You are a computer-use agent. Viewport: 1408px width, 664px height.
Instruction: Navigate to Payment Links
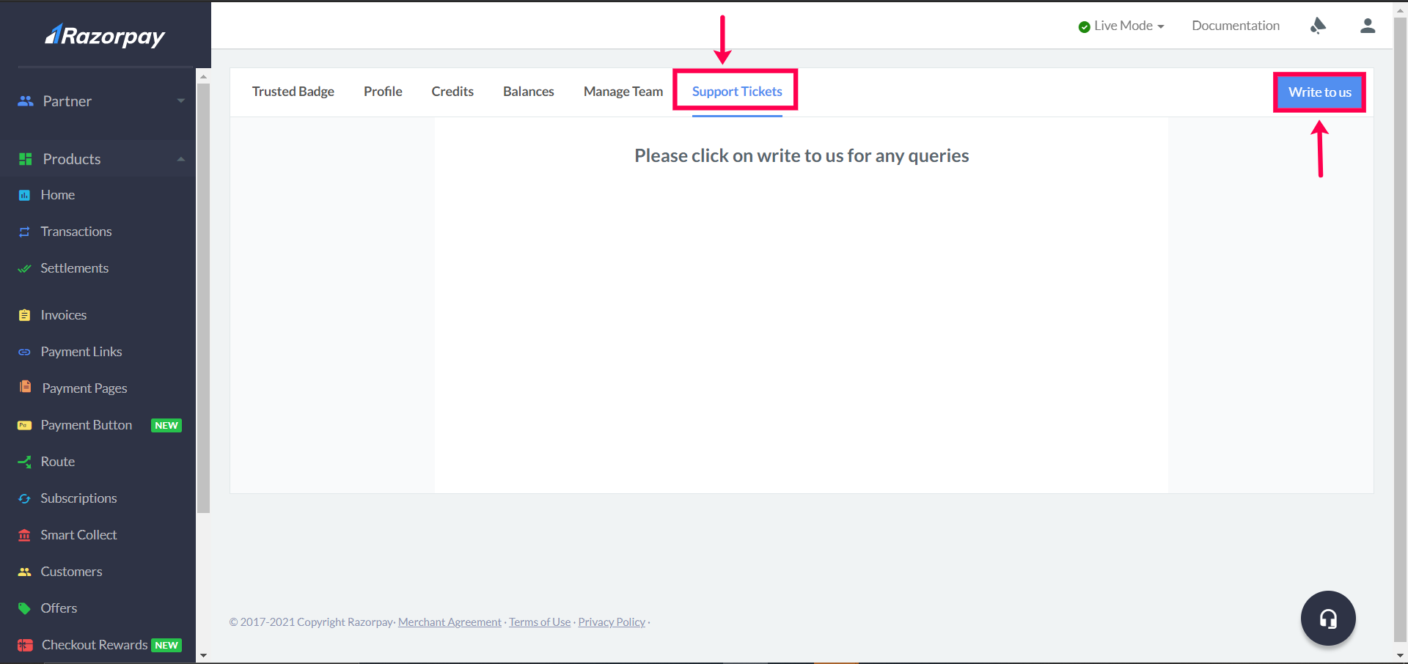pyautogui.click(x=81, y=352)
